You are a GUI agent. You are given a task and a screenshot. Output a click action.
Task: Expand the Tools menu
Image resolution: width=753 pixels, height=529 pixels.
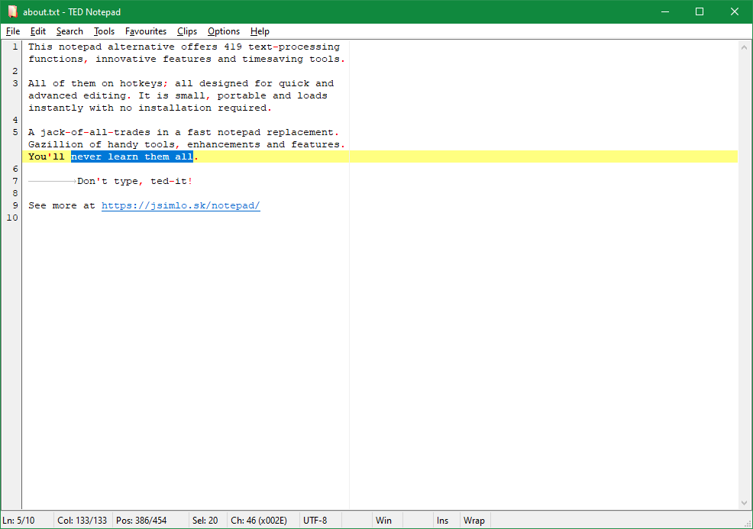(104, 31)
